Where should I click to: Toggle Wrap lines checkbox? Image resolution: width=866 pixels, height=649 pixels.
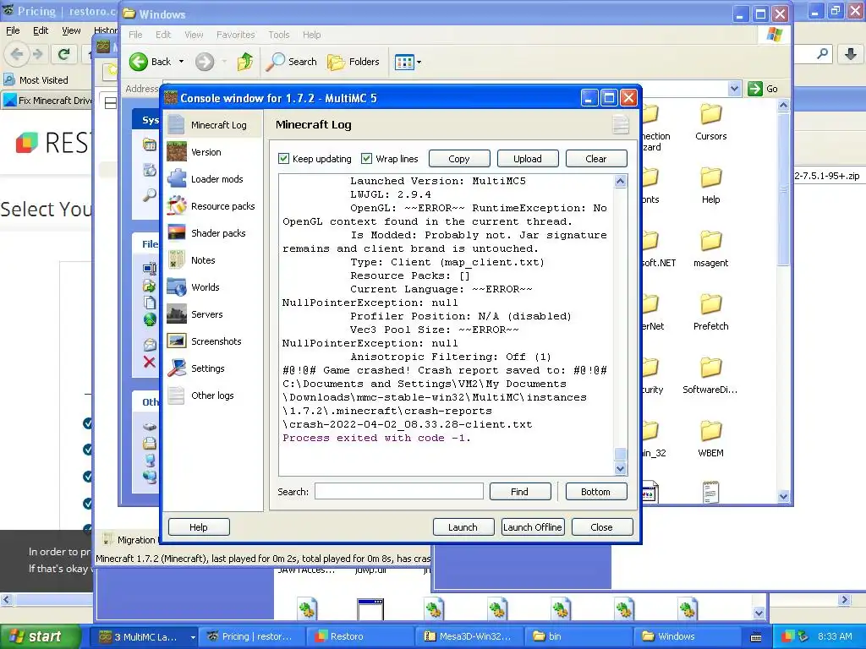pos(367,158)
